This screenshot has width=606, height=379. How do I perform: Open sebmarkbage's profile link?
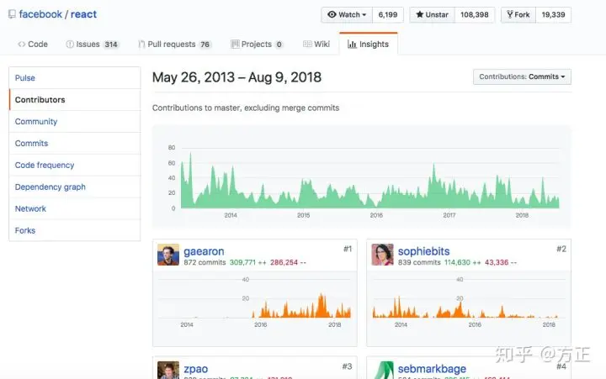point(432,369)
